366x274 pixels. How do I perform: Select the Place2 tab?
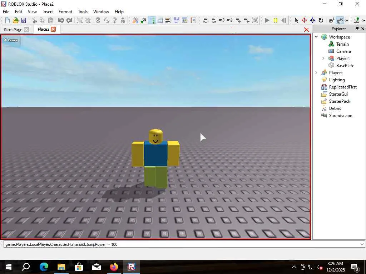coord(43,29)
